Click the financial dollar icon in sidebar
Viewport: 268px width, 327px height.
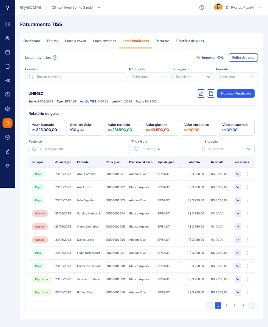tap(7, 95)
